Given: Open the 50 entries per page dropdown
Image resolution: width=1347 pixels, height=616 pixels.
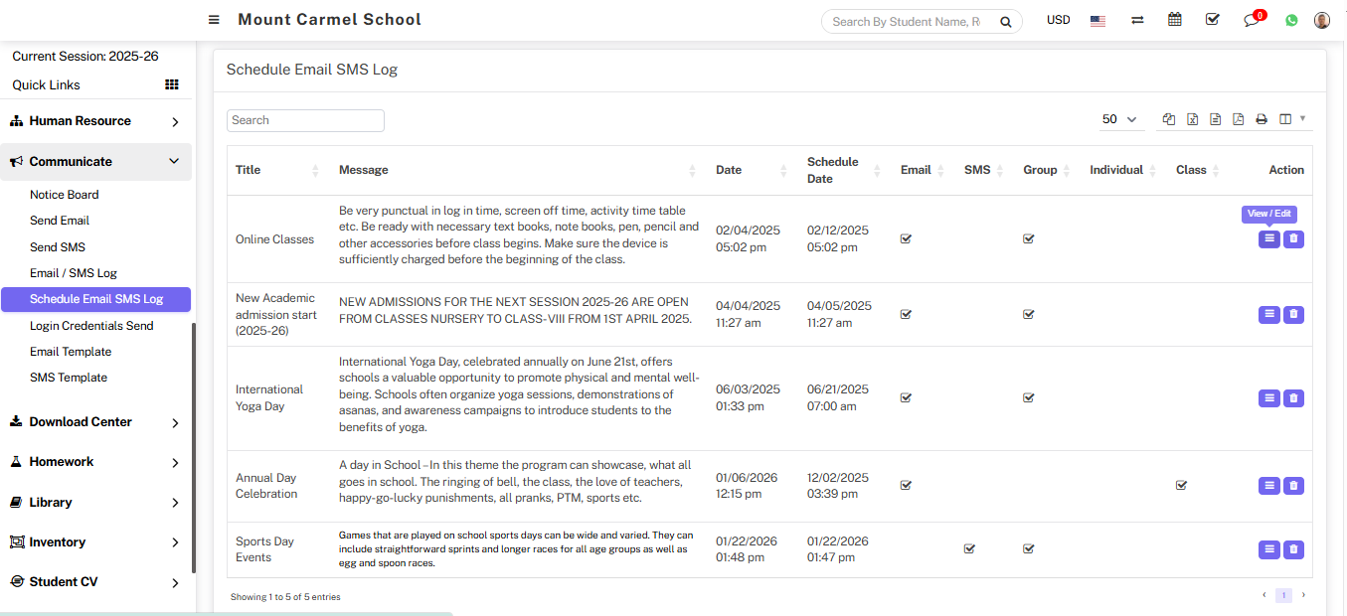Looking at the screenshot, I should click(1119, 119).
